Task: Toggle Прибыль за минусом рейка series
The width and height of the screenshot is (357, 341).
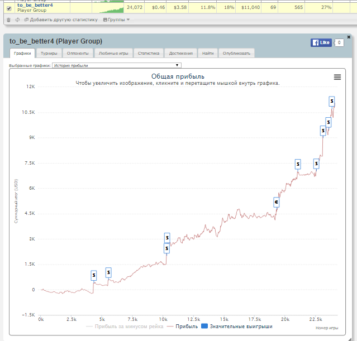Action: (x=125, y=326)
